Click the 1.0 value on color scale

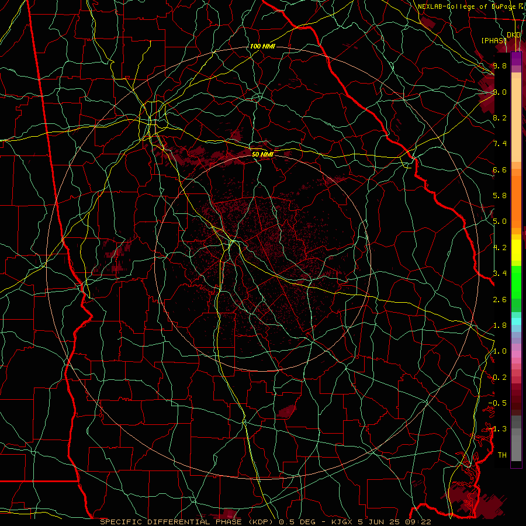(x=500, y=351)
